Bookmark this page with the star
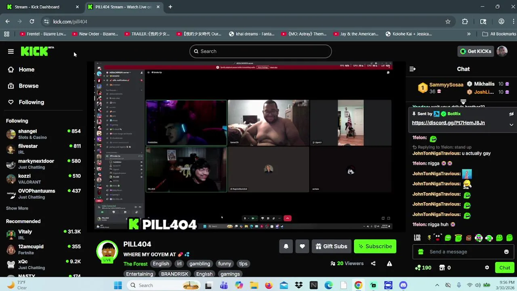 click(x=448, y=21)
